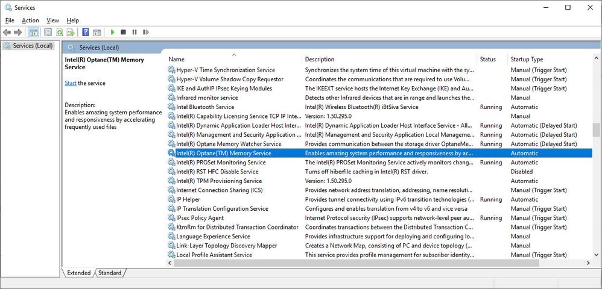Select Intel(R) Capability Licensing Service TCP IP row name

(x=239, y=116)
